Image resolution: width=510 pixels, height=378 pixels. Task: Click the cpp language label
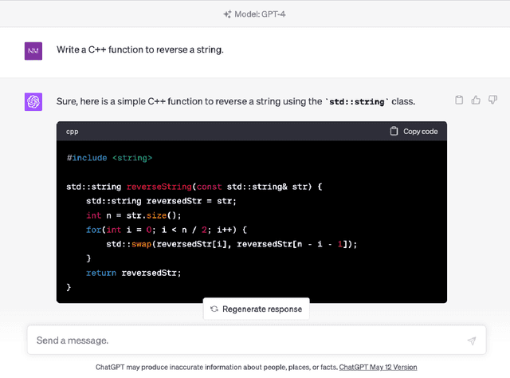[x=73, y=132]
